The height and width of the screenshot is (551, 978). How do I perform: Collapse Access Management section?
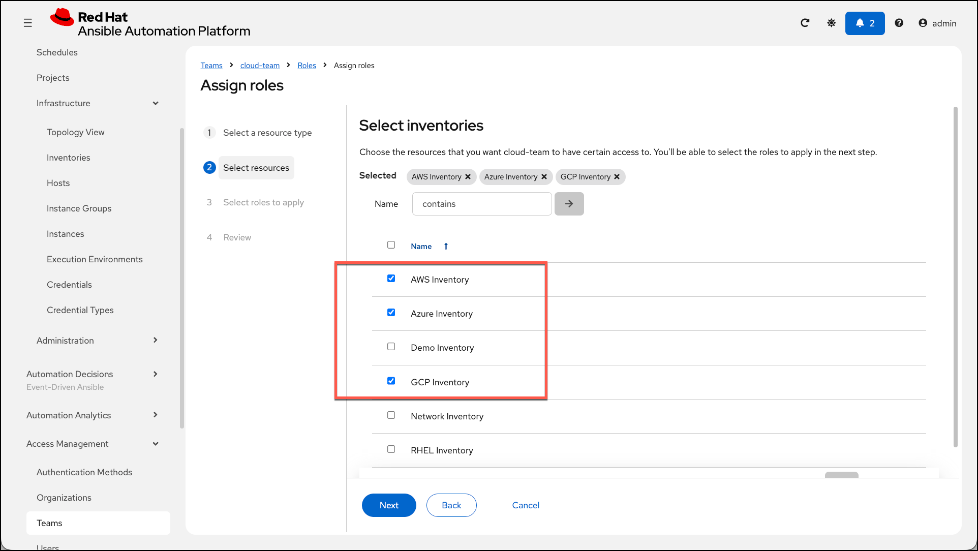pyautogui.click(x=156, y=444)
